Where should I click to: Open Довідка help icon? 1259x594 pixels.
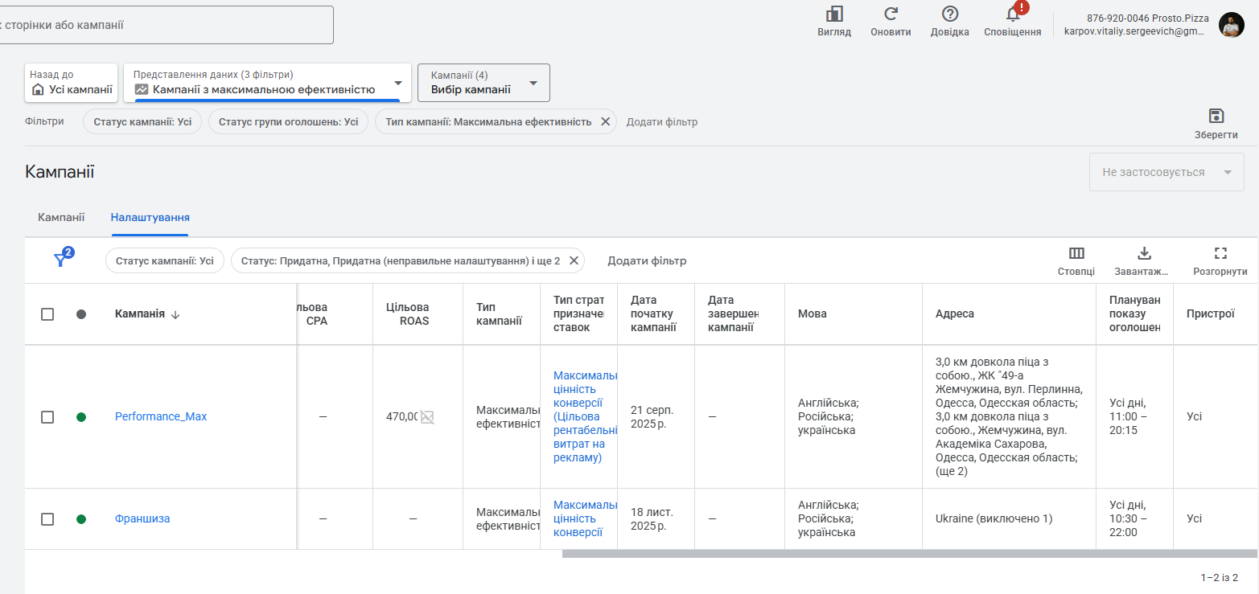pyautogui.click(x=949, y=14)
